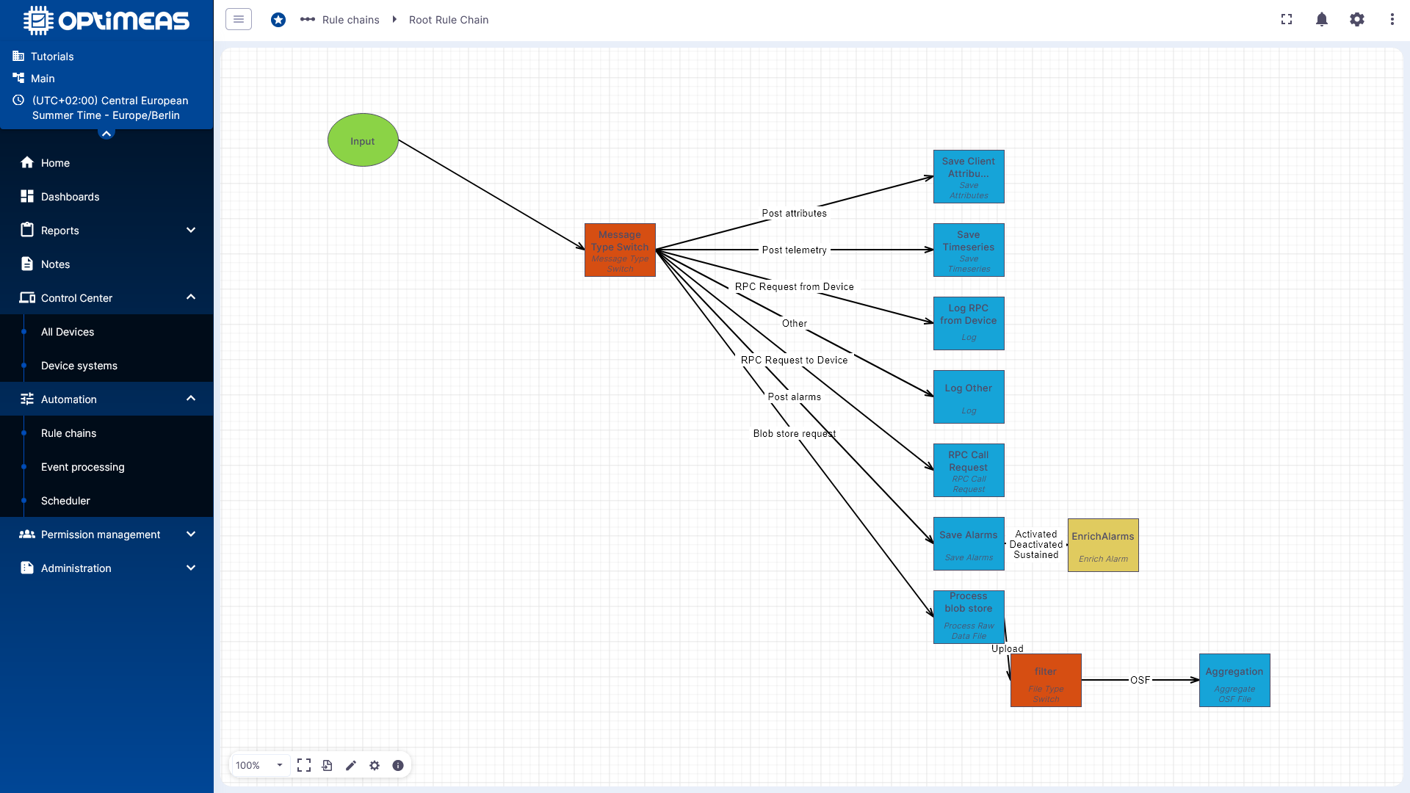
Task: Click Root Rule Chain breadcrumb
Action: click(x=448, y=20)
